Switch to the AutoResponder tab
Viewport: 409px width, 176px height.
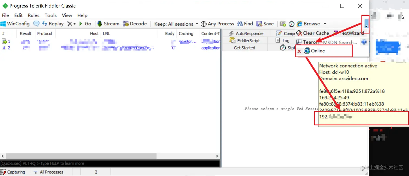coord(246,34)
